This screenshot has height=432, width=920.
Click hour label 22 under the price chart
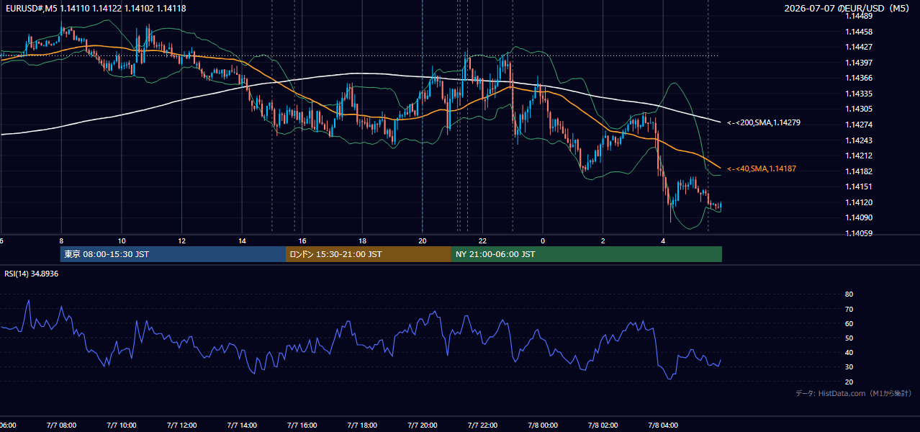[483, 241]
